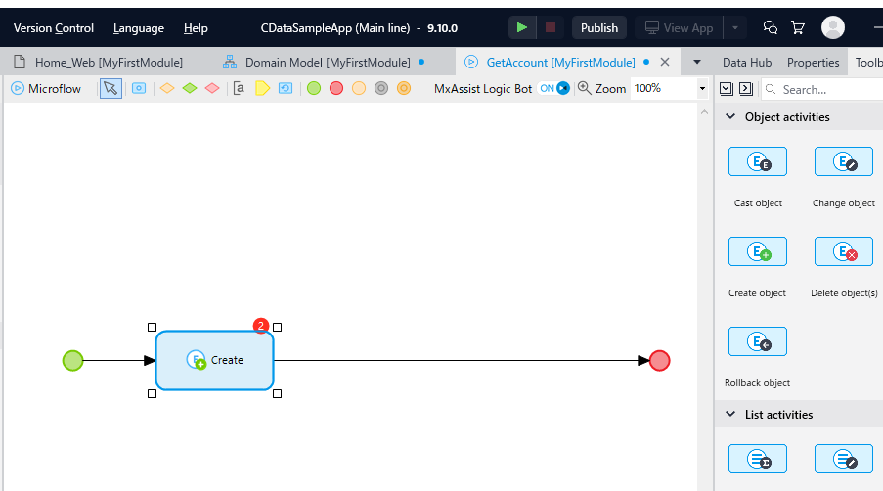Image resolution: width=883 pixels, height=491 pixels.
Task: Open the Version Control menu
Action: point(54,28)
